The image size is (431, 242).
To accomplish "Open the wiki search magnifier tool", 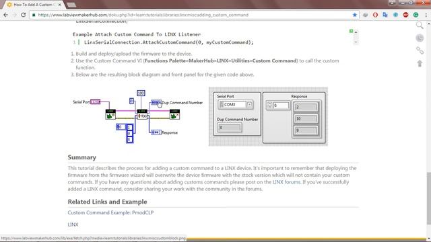I will click(x=420, y=26).
